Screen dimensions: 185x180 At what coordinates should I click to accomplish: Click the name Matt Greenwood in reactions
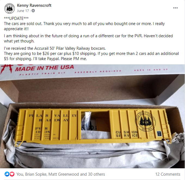point(64,174)
